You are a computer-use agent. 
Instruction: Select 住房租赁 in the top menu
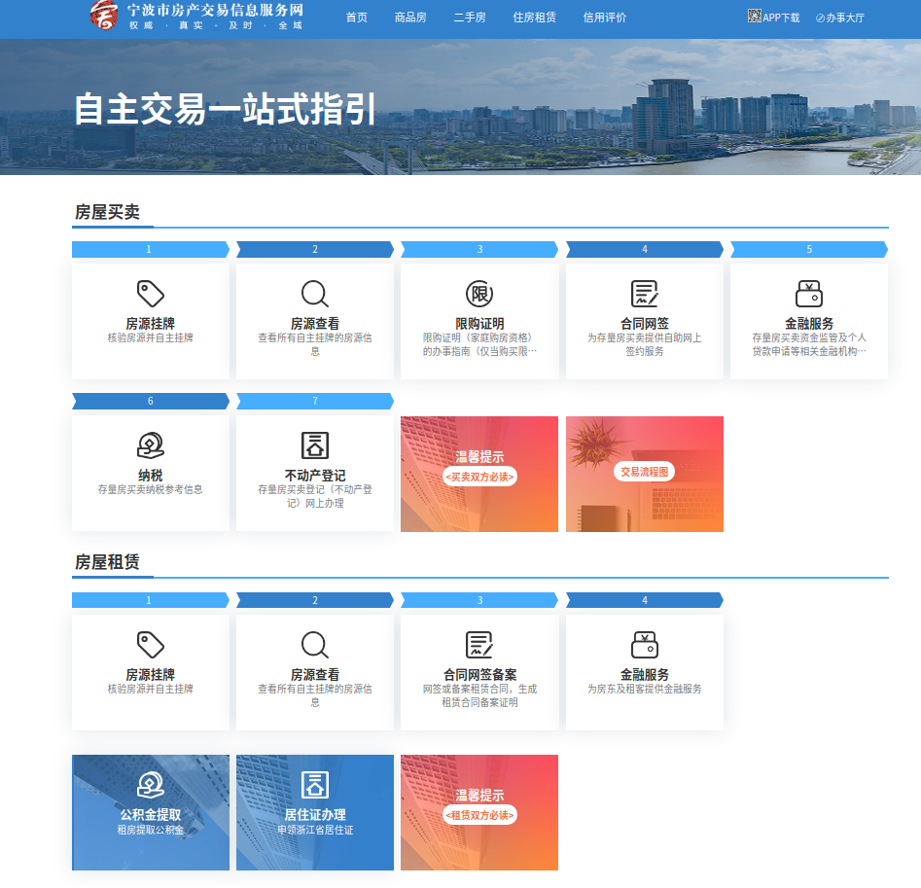[534, 18]
